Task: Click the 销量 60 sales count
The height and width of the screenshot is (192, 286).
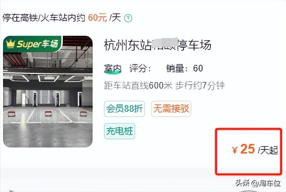Action: pyautogui.click(x=184, y=68)
